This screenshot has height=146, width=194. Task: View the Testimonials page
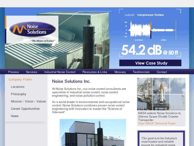(x=141, y=72)
